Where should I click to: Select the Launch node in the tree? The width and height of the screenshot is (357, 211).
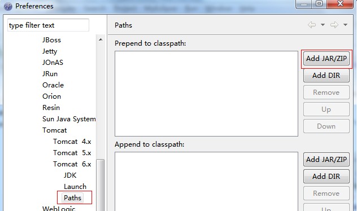(75, 187)
